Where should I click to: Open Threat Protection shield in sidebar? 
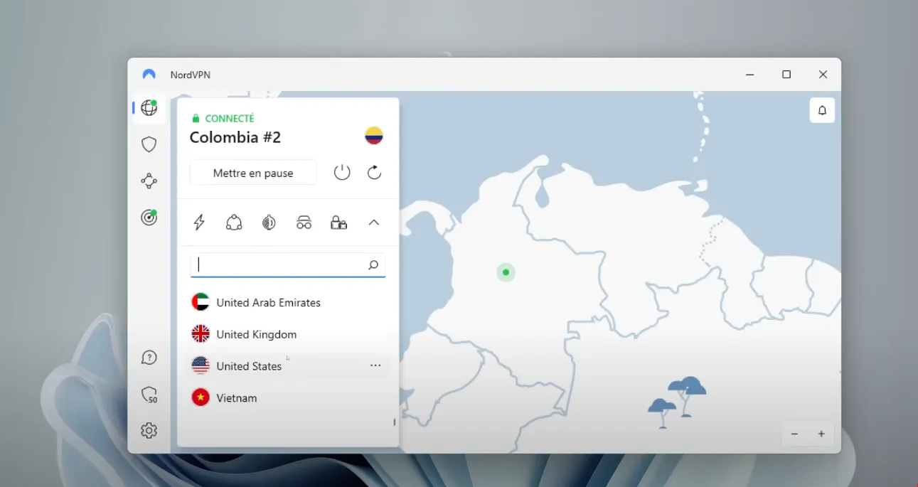click(x=149, y=144)
